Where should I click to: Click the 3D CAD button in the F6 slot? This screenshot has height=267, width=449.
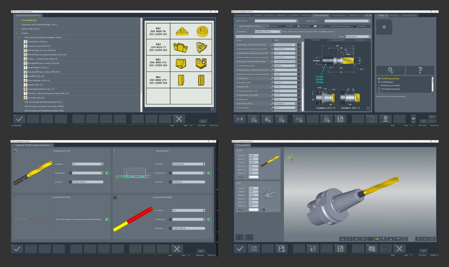[x=312, y=248]
